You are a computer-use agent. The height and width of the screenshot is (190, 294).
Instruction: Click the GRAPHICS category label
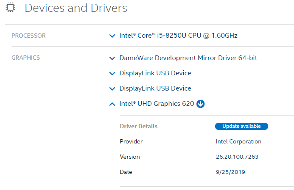(26, 58)
